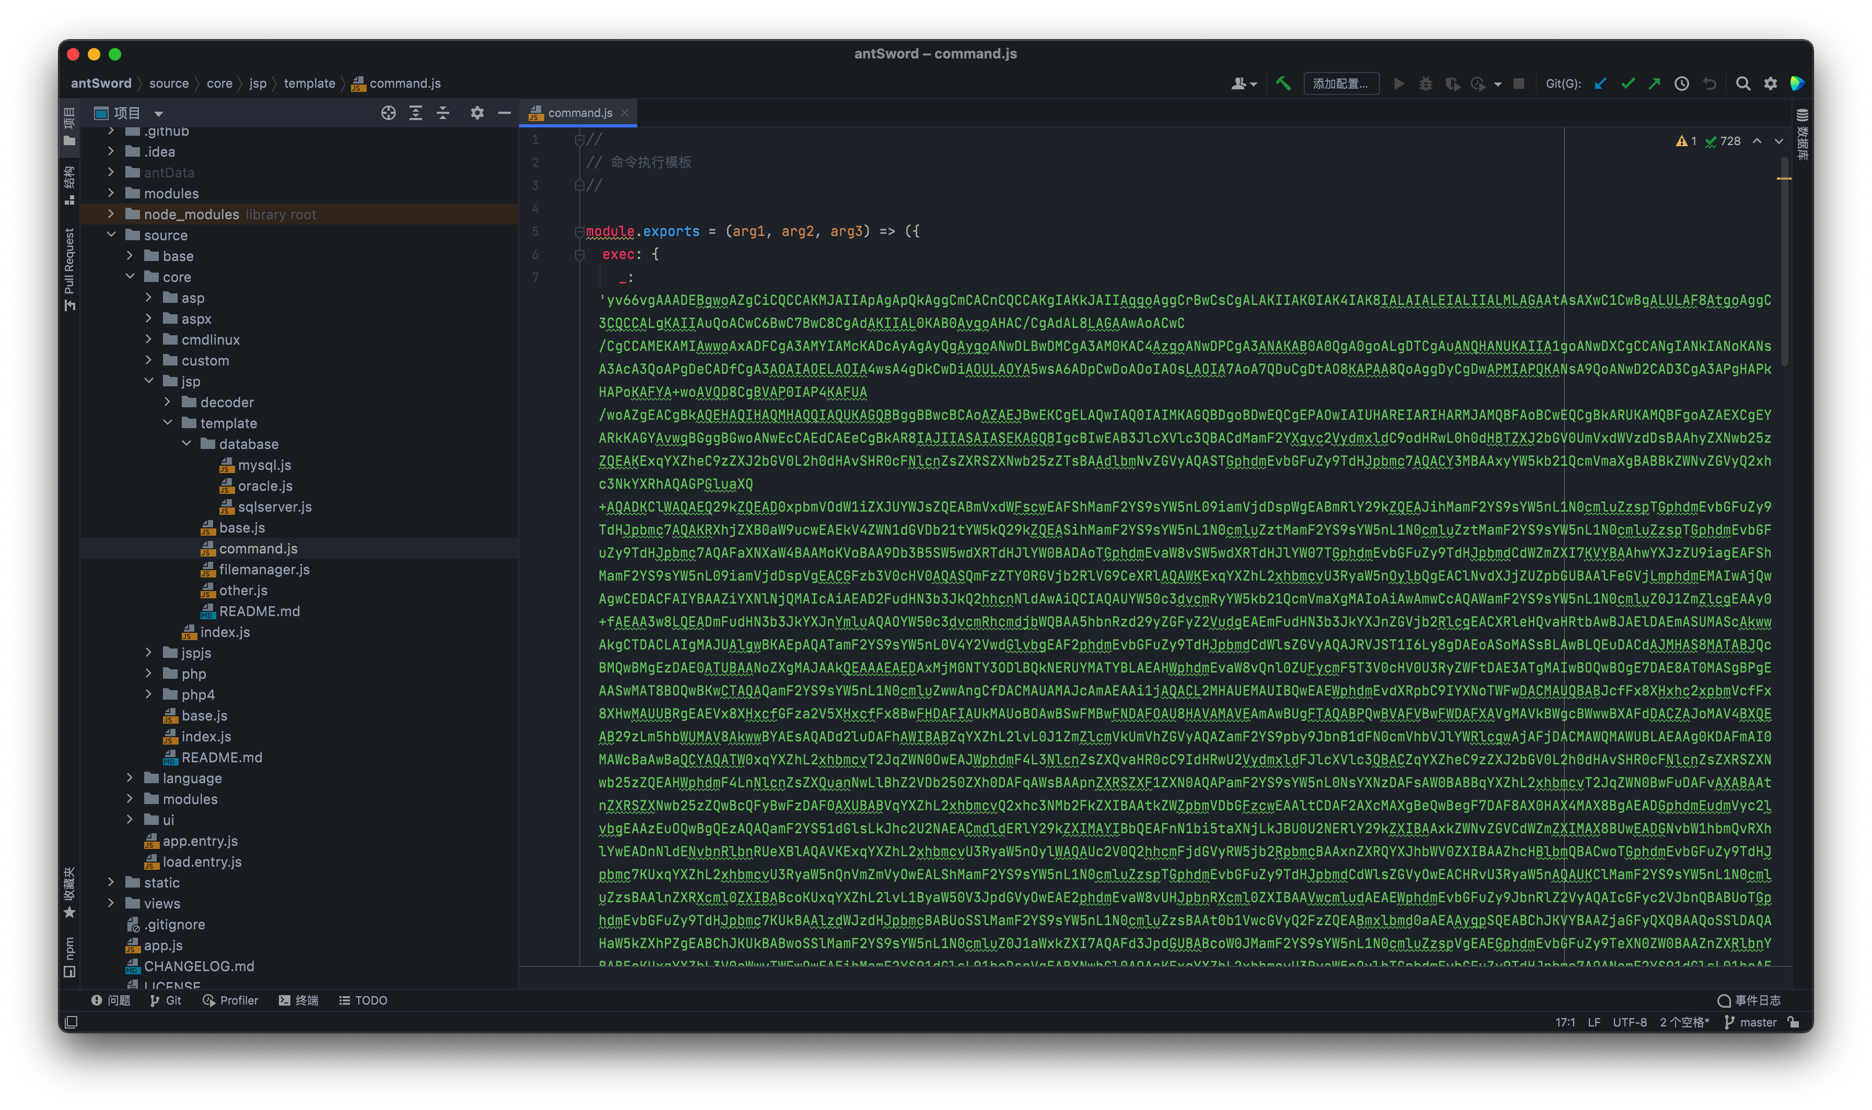This screenshot has width=1872, height=1110.
Task: Expand the node_modules folder
Action: point(111,214)
